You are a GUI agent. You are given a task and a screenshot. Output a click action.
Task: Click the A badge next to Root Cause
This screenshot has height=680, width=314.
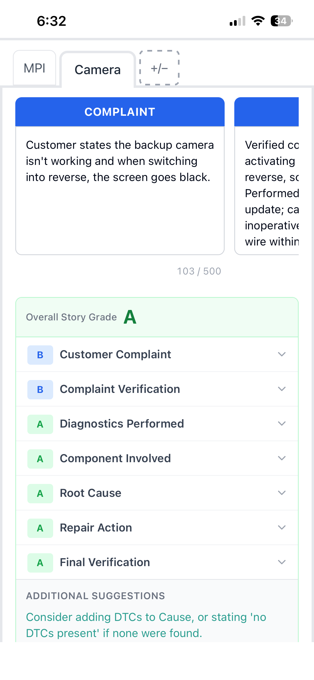pyautogui.click(x=40, y=493)
